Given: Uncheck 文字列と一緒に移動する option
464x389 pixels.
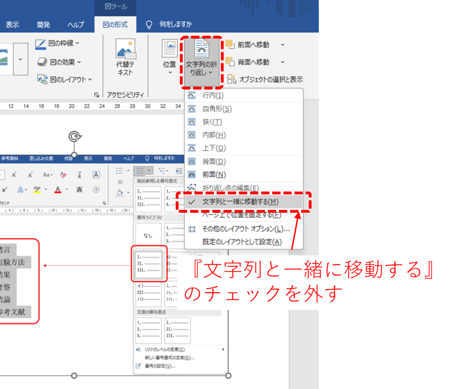Looking at the screenshot, I should tap(240, 202).
